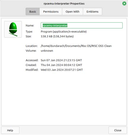Click the Name: label
The width and height of the screenshot is (128, 135).
click(x=30, y=26)
